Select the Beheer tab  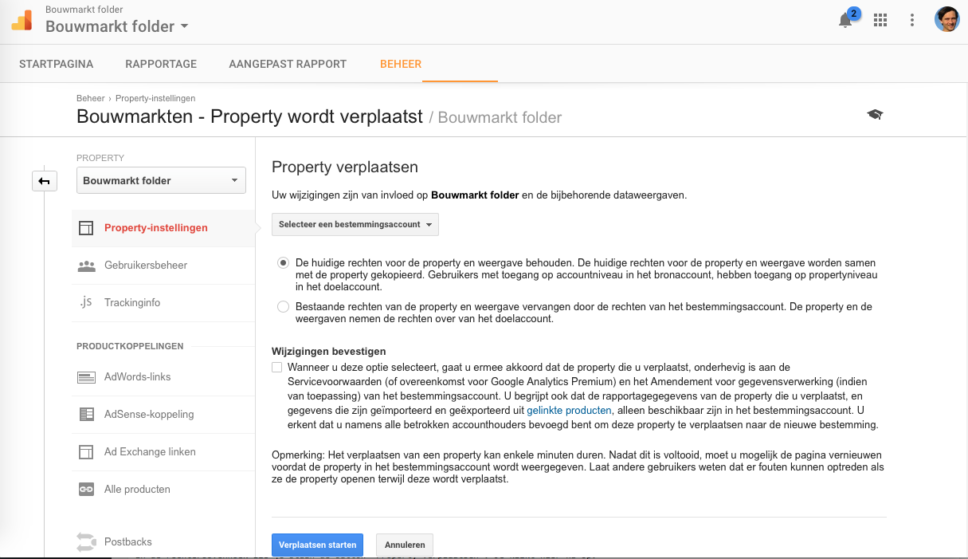[401, 64]
